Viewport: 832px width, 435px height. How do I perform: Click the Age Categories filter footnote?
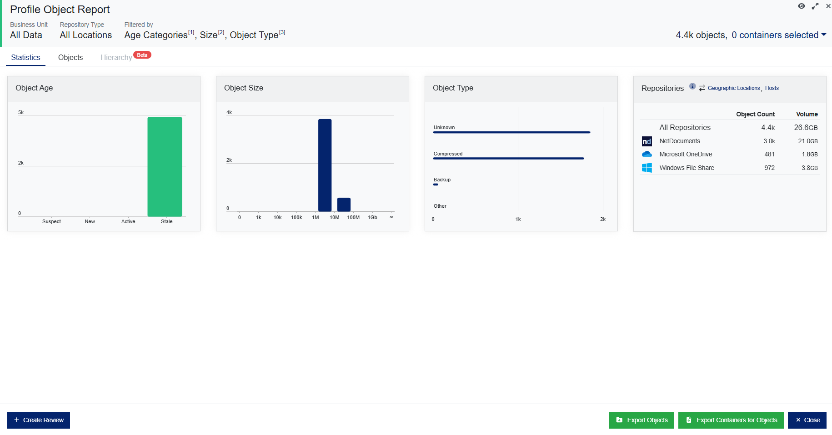pos(191,31)
